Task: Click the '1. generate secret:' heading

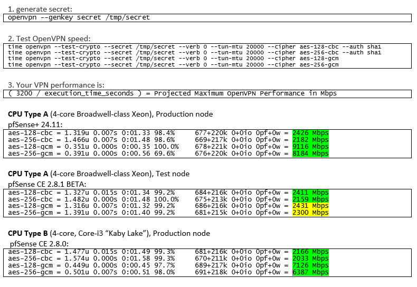Action: coord(40,9)
